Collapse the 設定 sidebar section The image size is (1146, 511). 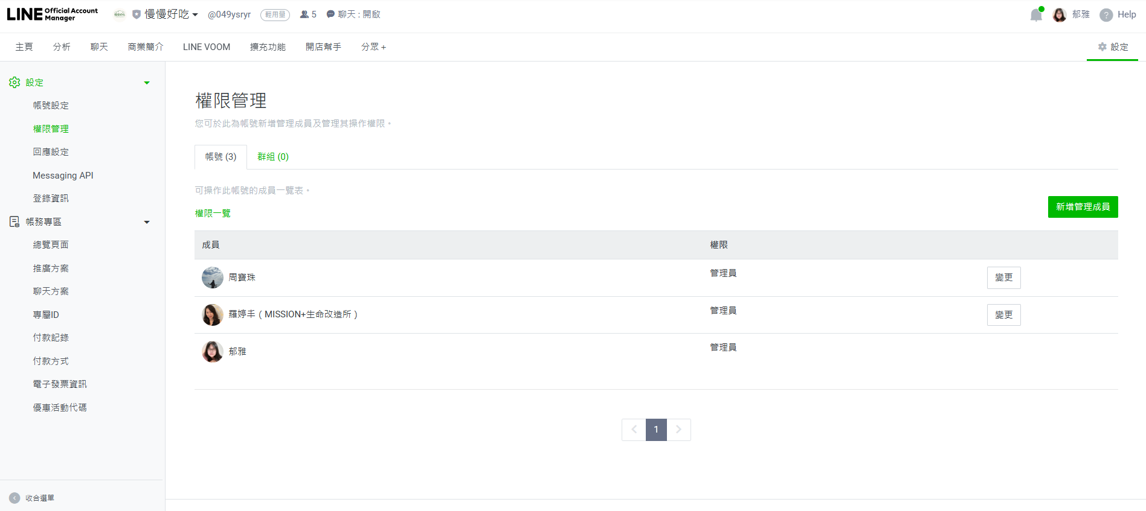[x=147, y=83]
